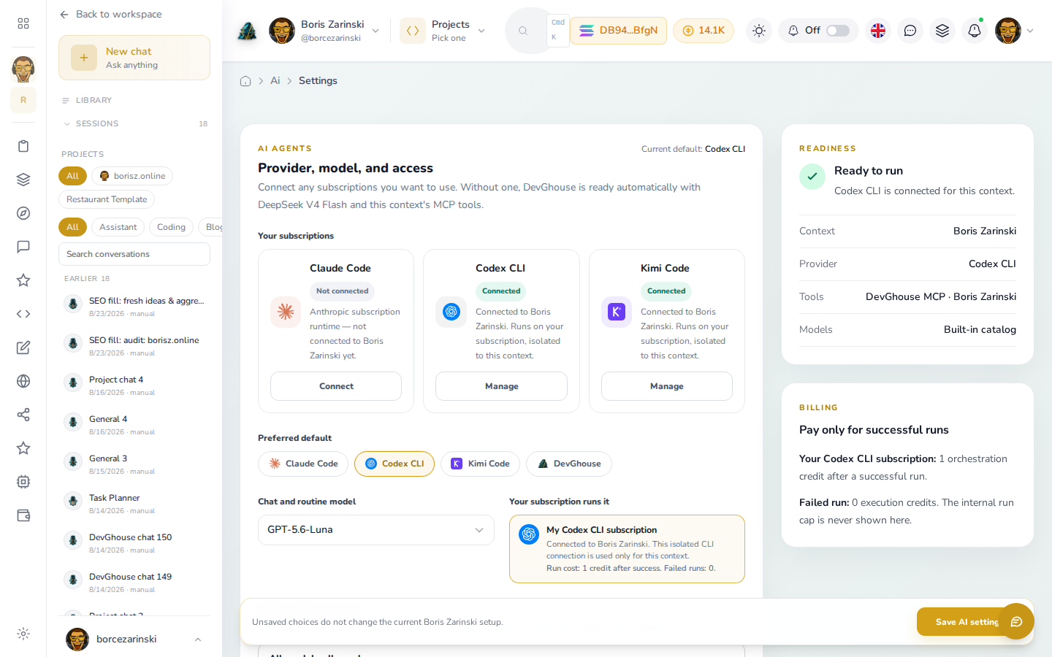Go to home icon in breadcrumb

tap(245, 81)
